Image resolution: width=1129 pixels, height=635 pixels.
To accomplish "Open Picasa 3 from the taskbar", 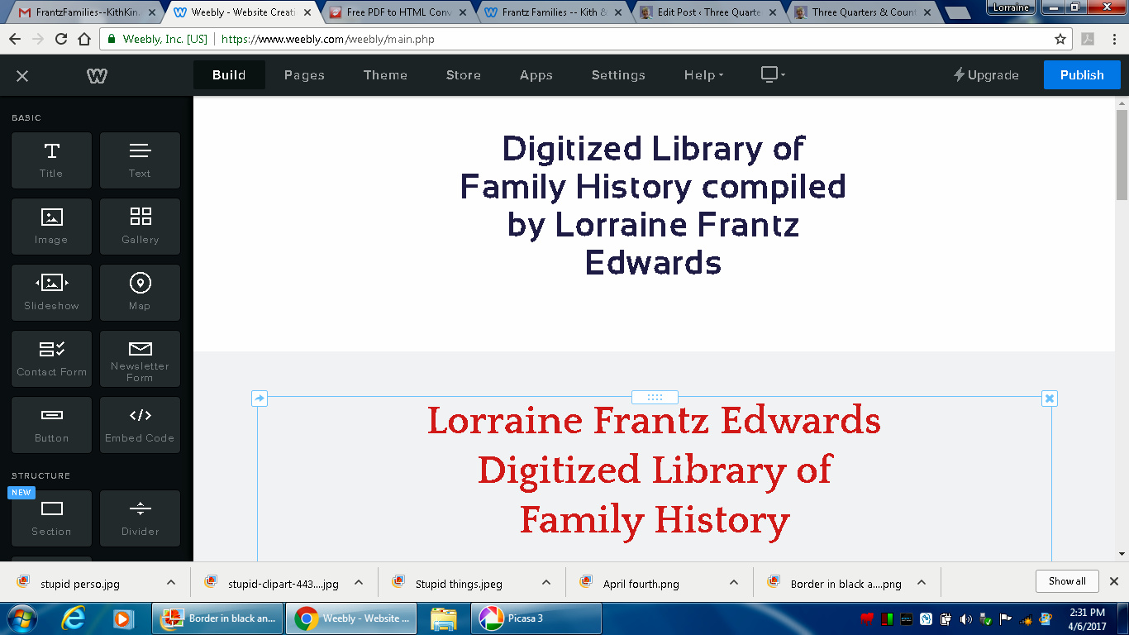I will pos(536,618).
